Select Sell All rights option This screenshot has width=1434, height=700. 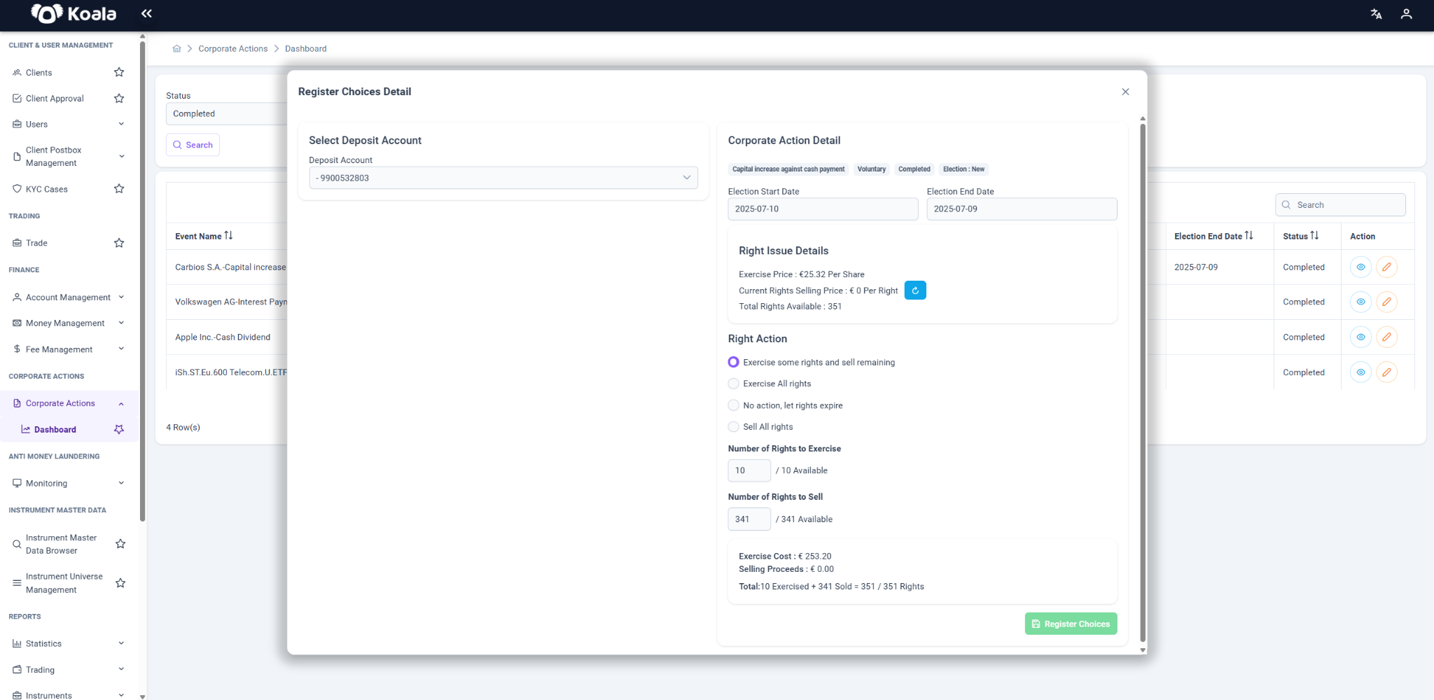(733, 427)
